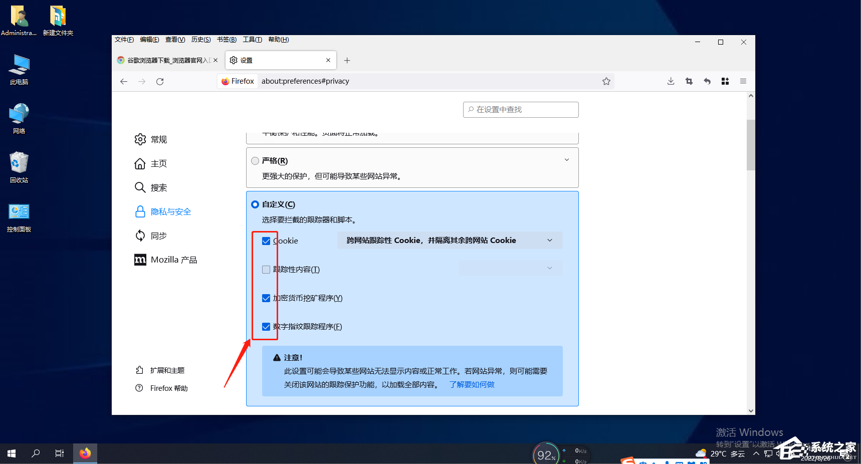Click the 了解要如何做 link
The width and height of the screenshot is (861, 464).
[x=471, y=384]
